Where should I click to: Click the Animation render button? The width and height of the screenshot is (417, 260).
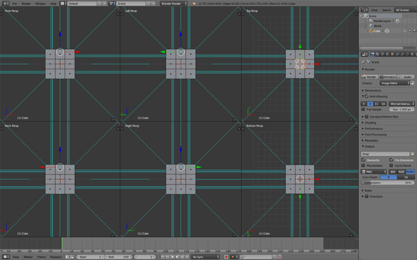(x=388, y=77)
